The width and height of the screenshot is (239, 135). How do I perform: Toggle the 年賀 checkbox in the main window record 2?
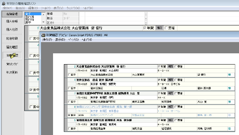(x=145, y=28)
